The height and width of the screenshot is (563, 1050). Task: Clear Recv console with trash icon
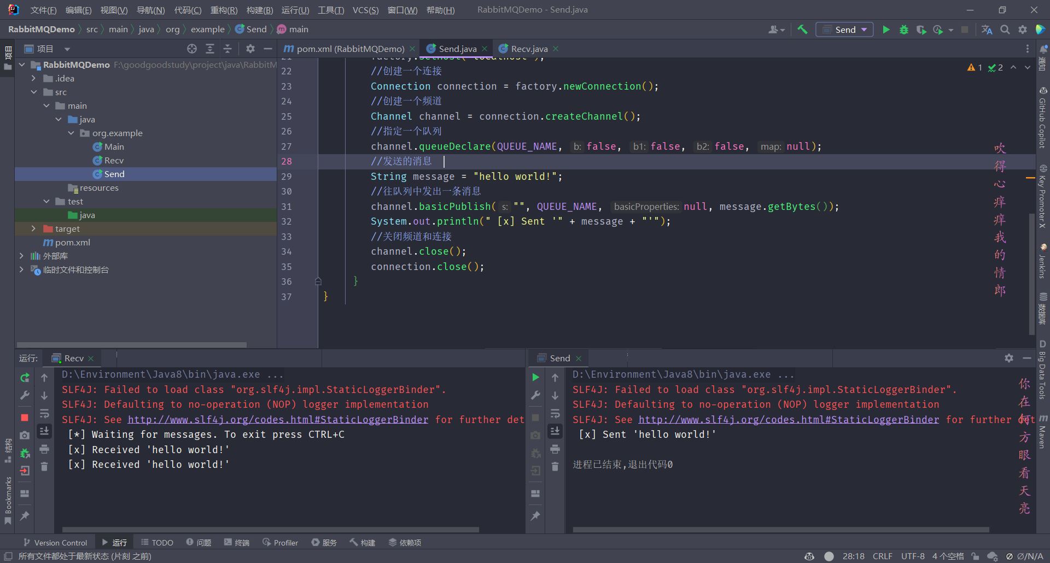44,466
